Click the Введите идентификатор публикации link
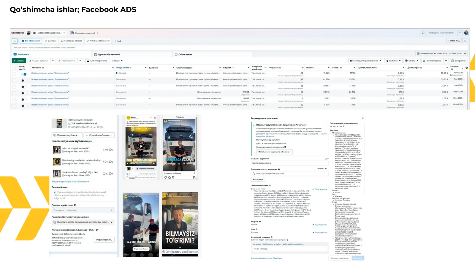The image size is (475, 267). (70, 182)
